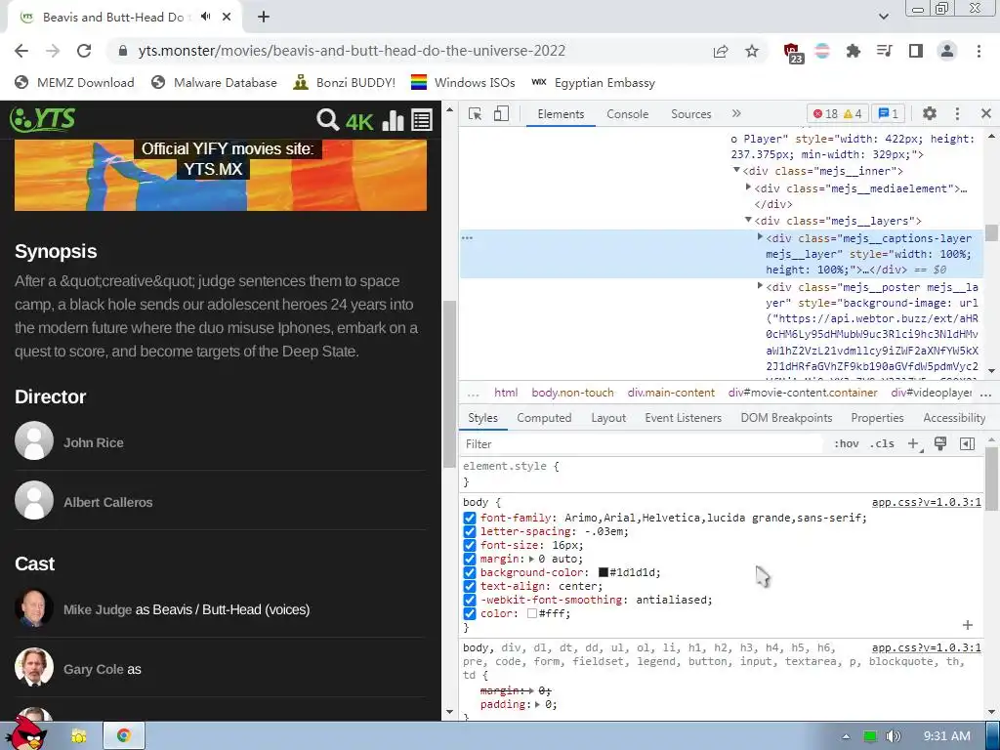1000x750 pixels.
Task: Expand the margin shorthand triangle in body rule
Action: tap(531, 559)
